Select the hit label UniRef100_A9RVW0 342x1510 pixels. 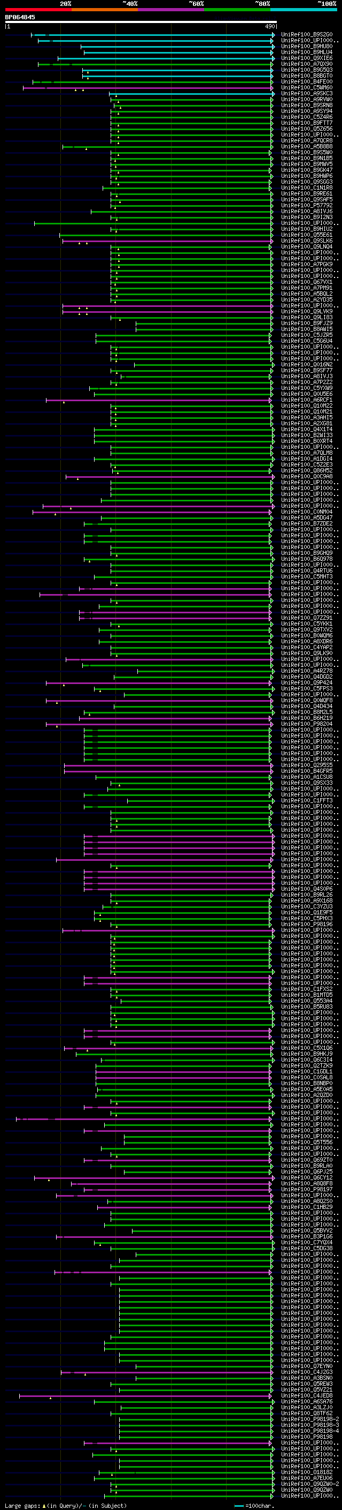307,99
